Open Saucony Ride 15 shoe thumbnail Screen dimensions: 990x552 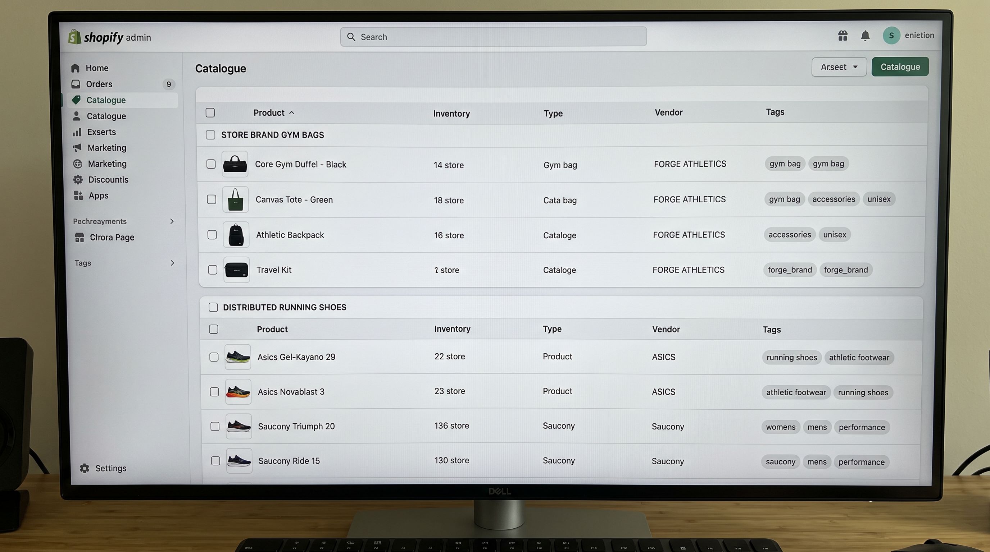(x=239, y=461)
